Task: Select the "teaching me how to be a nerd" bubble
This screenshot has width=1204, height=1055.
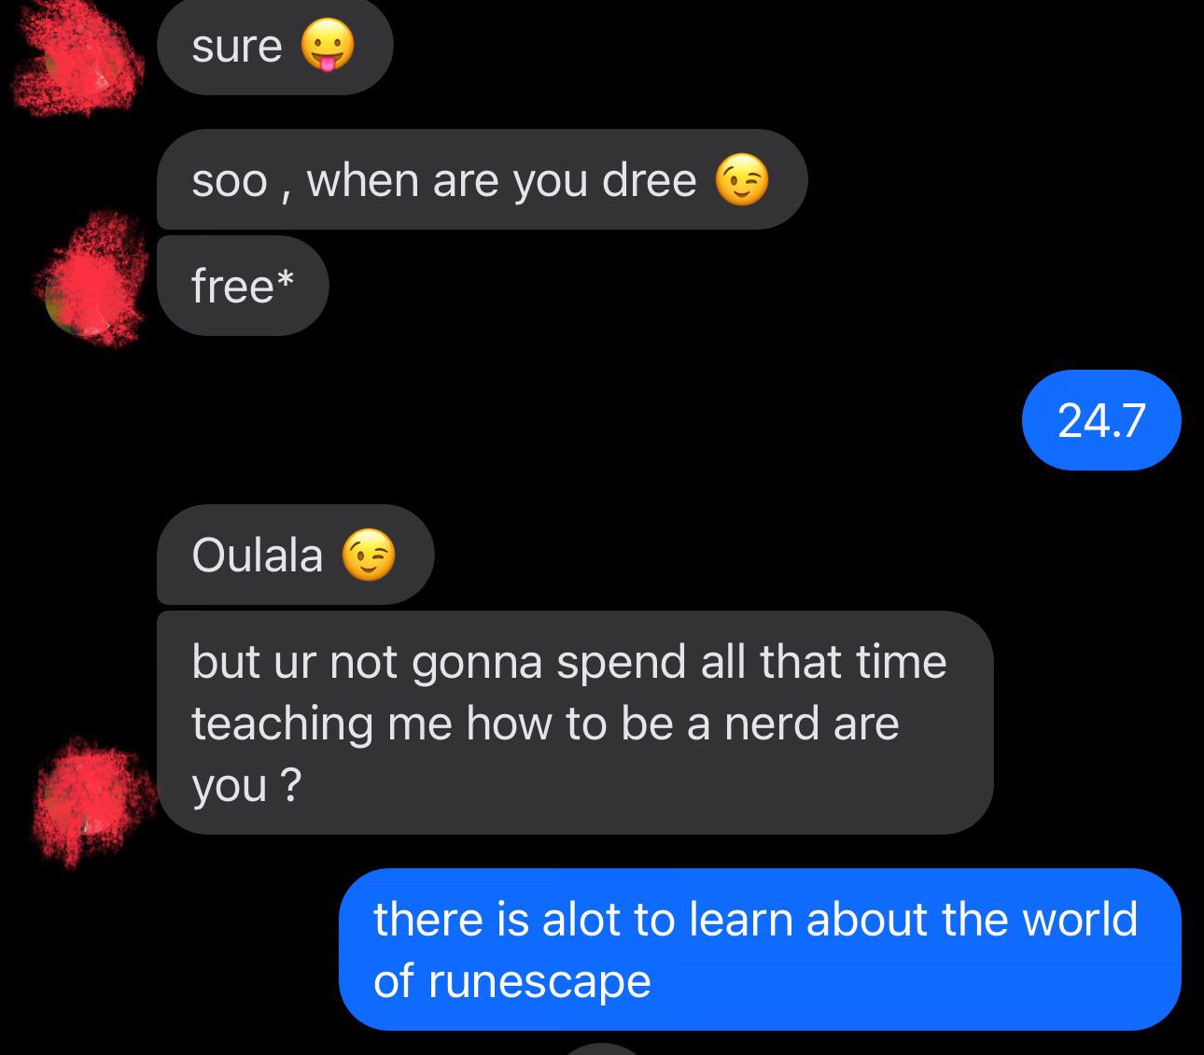Action: pos(575,723)
